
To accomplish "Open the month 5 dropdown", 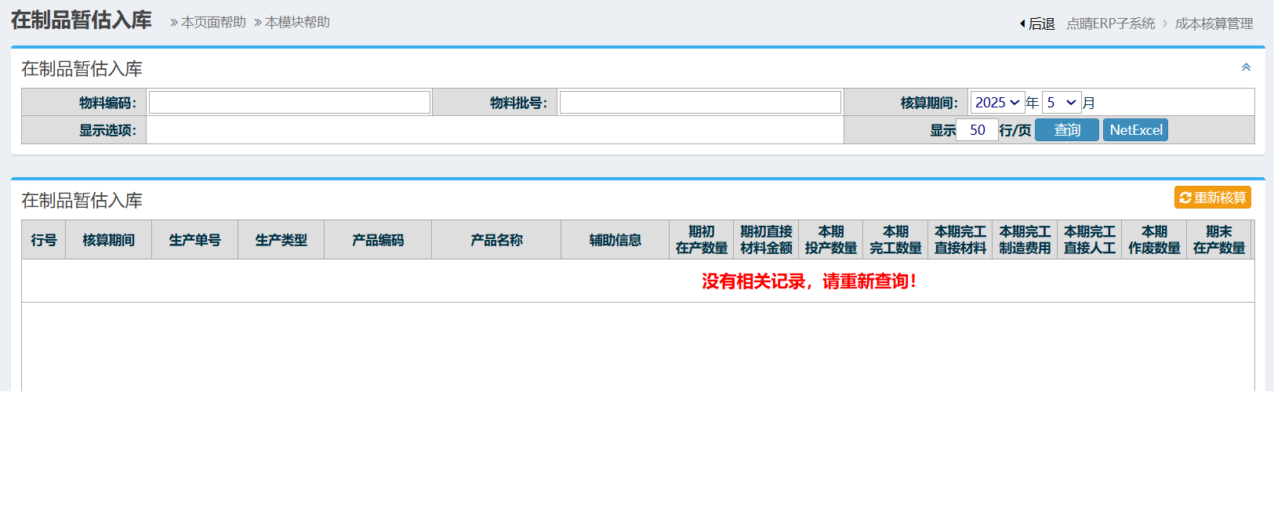I will click(1062, 103).
